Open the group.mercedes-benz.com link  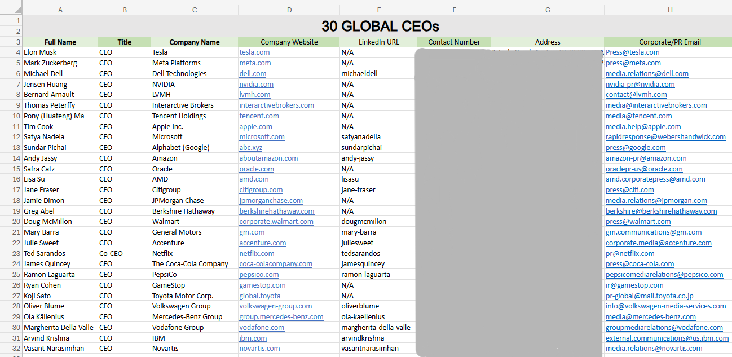281,316
